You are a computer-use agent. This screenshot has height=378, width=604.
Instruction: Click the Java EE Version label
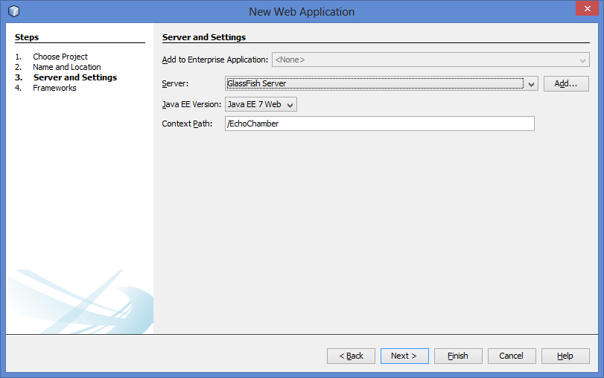click(x=191, y=105)
